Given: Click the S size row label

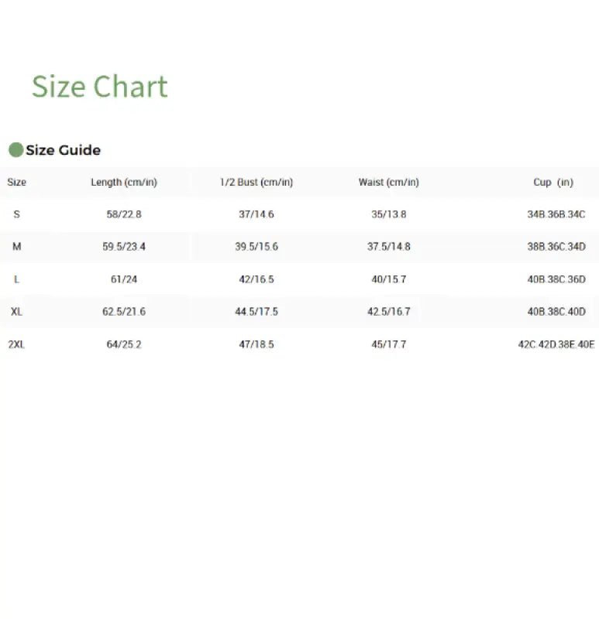Looking at the screenshot, I should pyautogui.click(x=16, y=214).
